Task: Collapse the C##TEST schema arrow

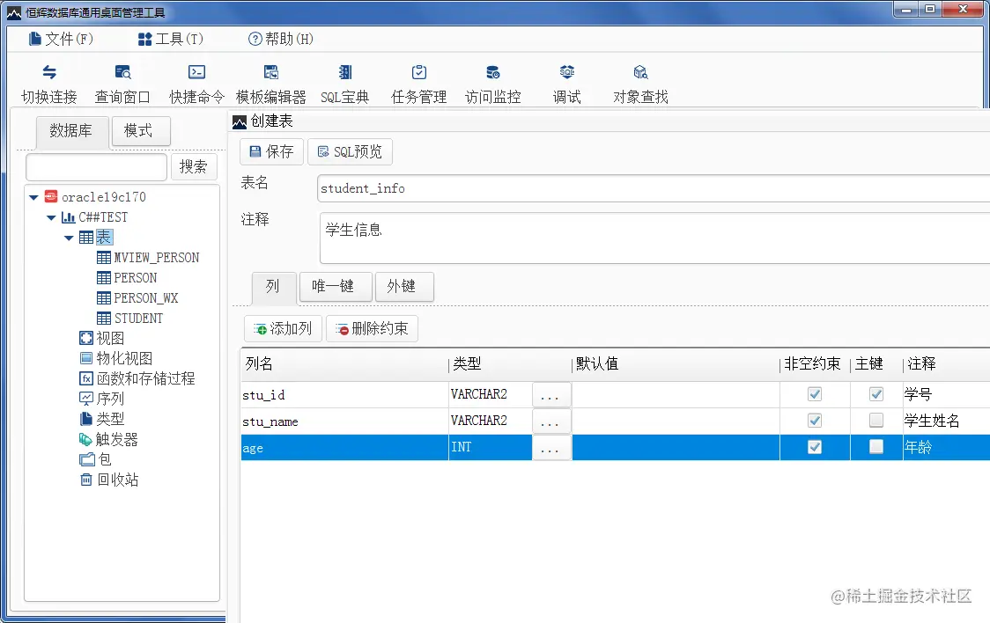Action: pyautogui.click(x=52, y=217)
